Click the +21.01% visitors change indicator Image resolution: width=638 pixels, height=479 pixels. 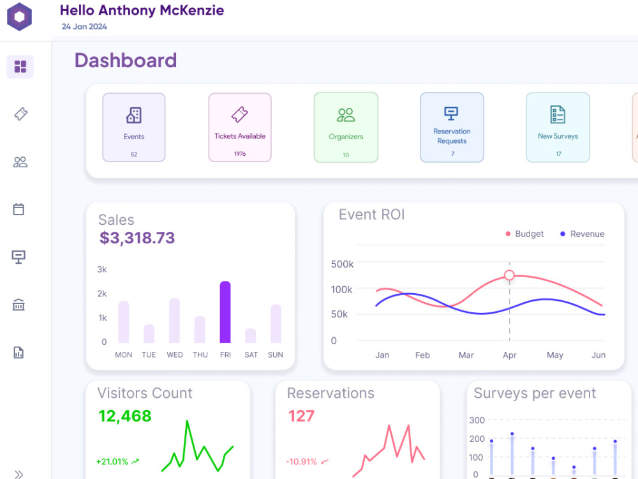[117, 462]
